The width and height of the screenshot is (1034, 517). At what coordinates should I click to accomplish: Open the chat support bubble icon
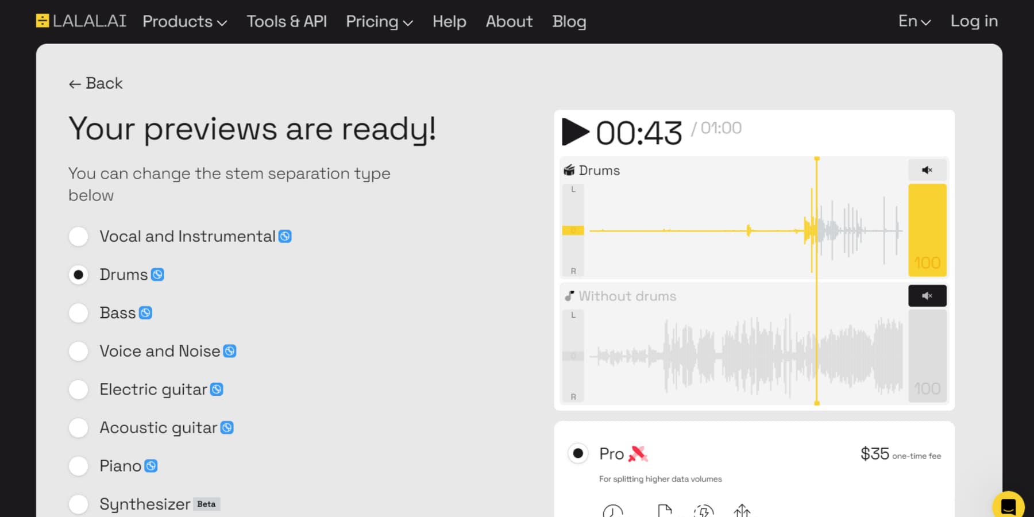[1009, 506]
